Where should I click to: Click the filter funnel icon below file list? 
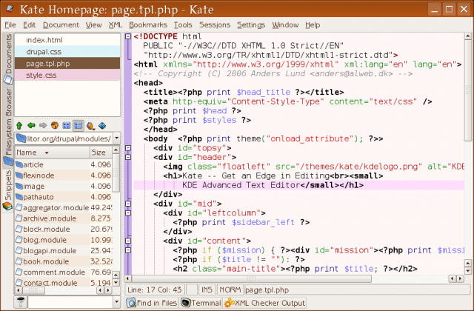pyautogui.click(x=21, y=301)
